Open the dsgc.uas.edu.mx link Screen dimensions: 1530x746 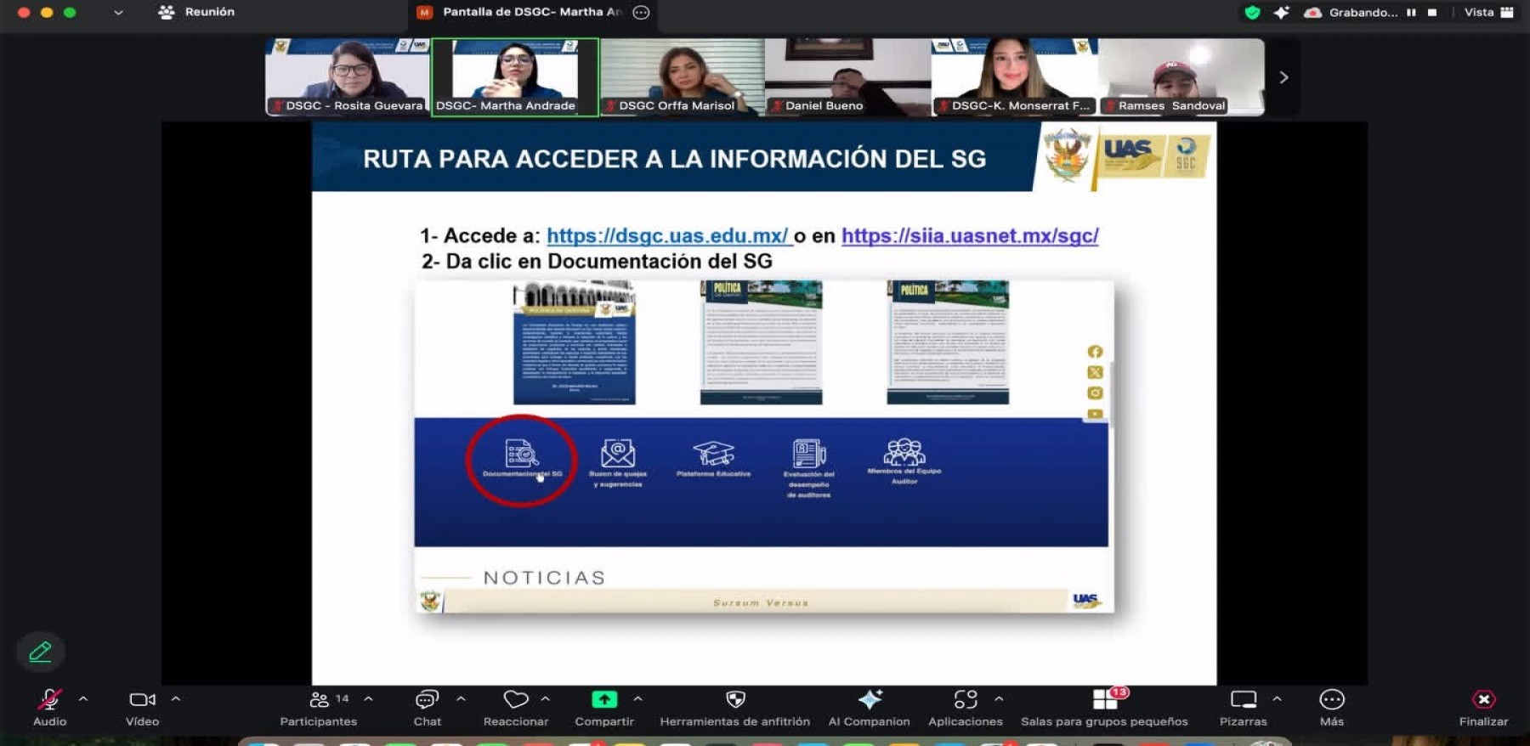[669, 235]
